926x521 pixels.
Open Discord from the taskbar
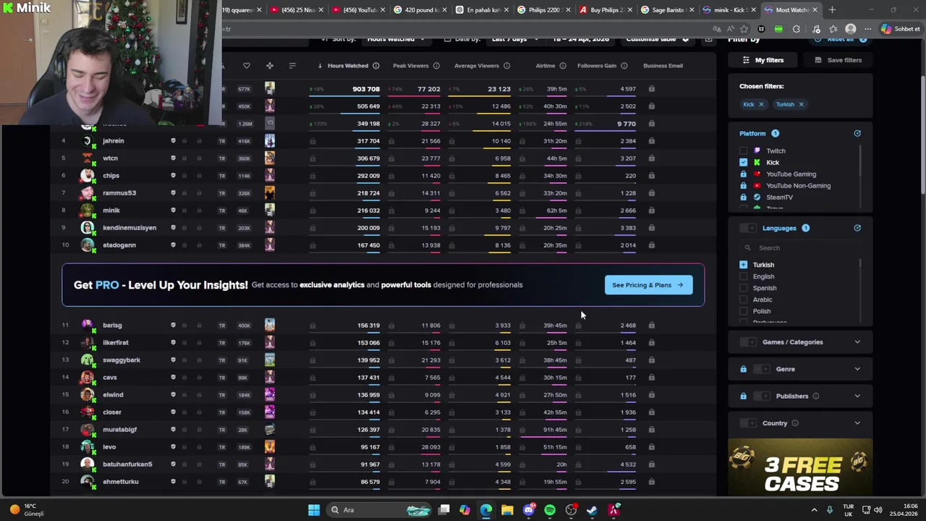pos(529,510)
